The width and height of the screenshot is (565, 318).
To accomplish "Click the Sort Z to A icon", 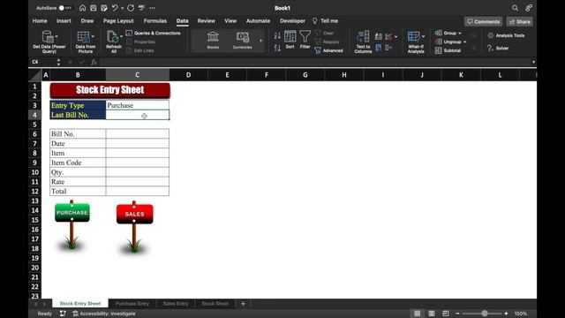I will pos(277,48).
